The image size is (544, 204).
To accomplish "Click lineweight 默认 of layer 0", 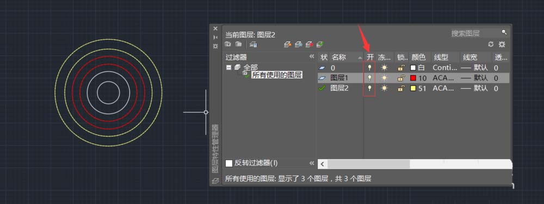I will [x=481, y=68].
